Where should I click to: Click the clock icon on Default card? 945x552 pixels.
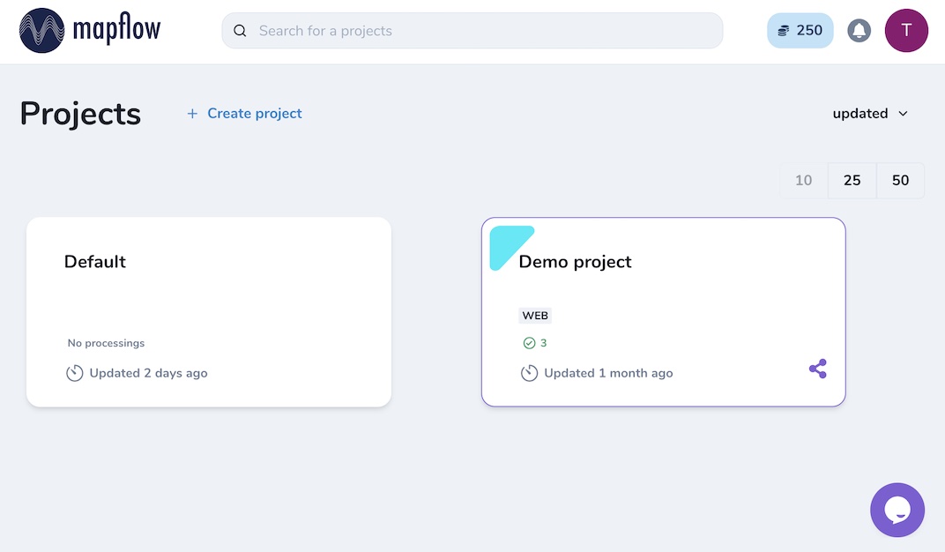75,373
